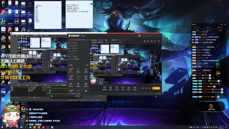
Task: Select the first orange scene tab in streaming app
Action: tap(72, 40)
